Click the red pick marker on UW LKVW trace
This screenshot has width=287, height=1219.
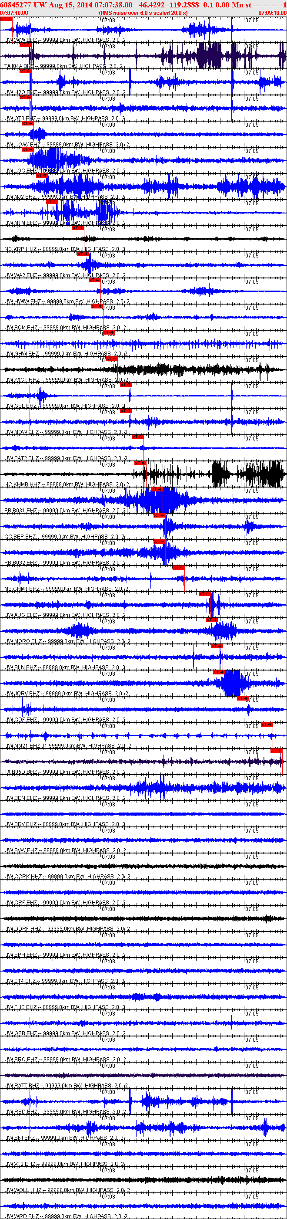[28, 123]
